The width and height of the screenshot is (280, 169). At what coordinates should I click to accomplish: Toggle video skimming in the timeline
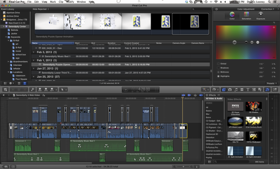(x=183, y=95)
